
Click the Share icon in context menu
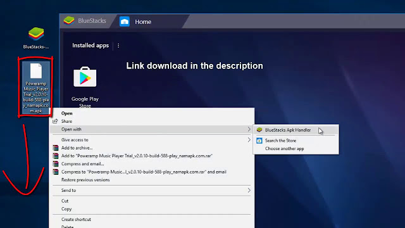55,121
